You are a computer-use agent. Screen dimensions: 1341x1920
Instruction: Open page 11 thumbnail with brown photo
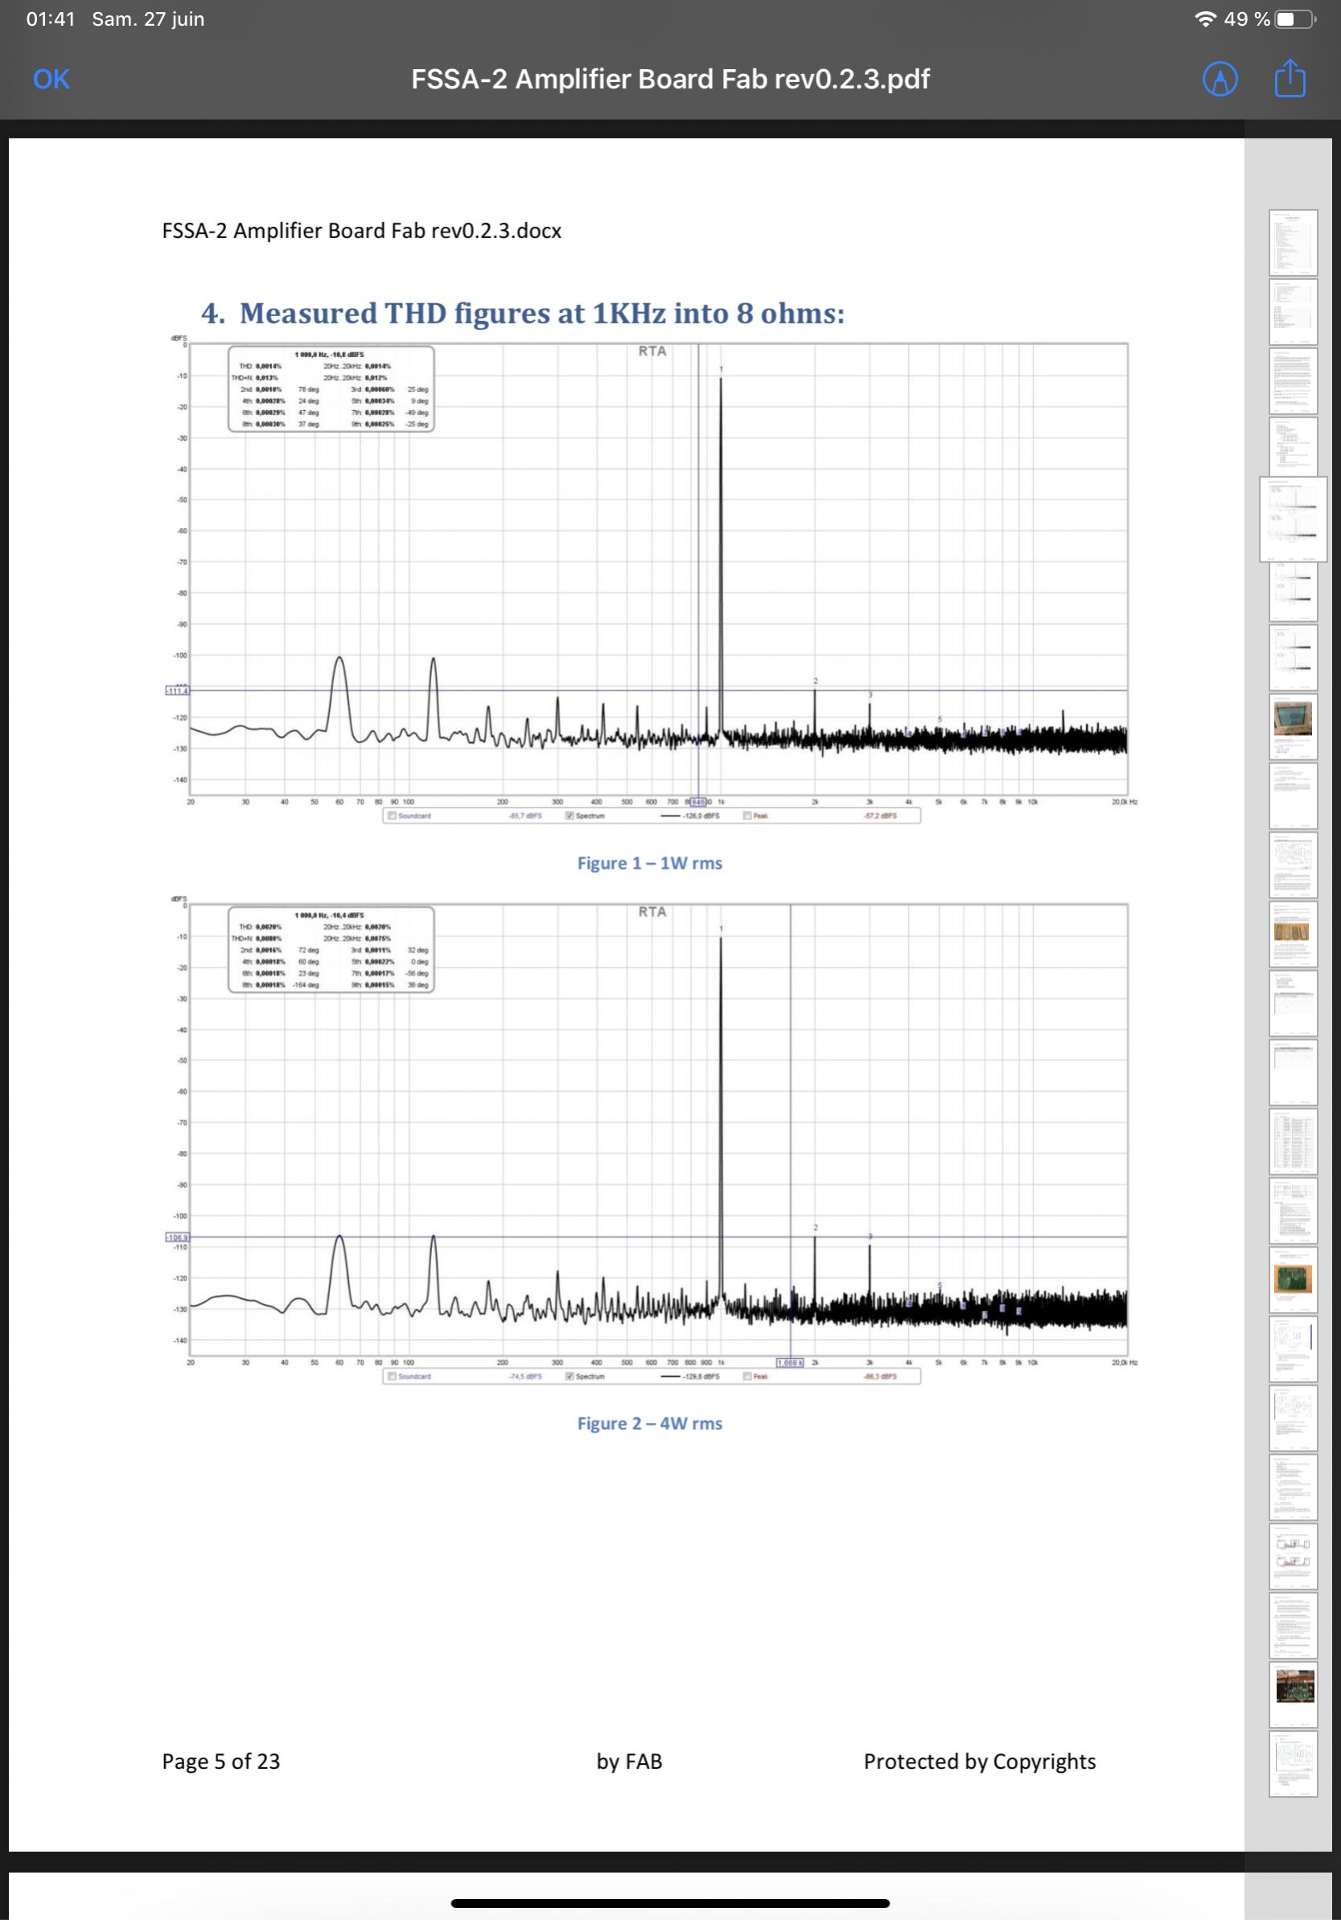[1294, 934]
